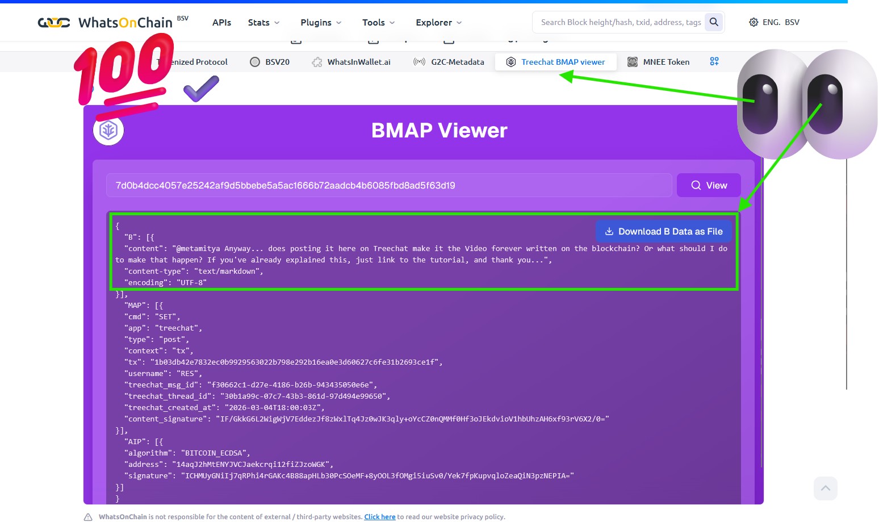Click the "content_signature" line
Screen dimensions: 879x522
[366, 419]
